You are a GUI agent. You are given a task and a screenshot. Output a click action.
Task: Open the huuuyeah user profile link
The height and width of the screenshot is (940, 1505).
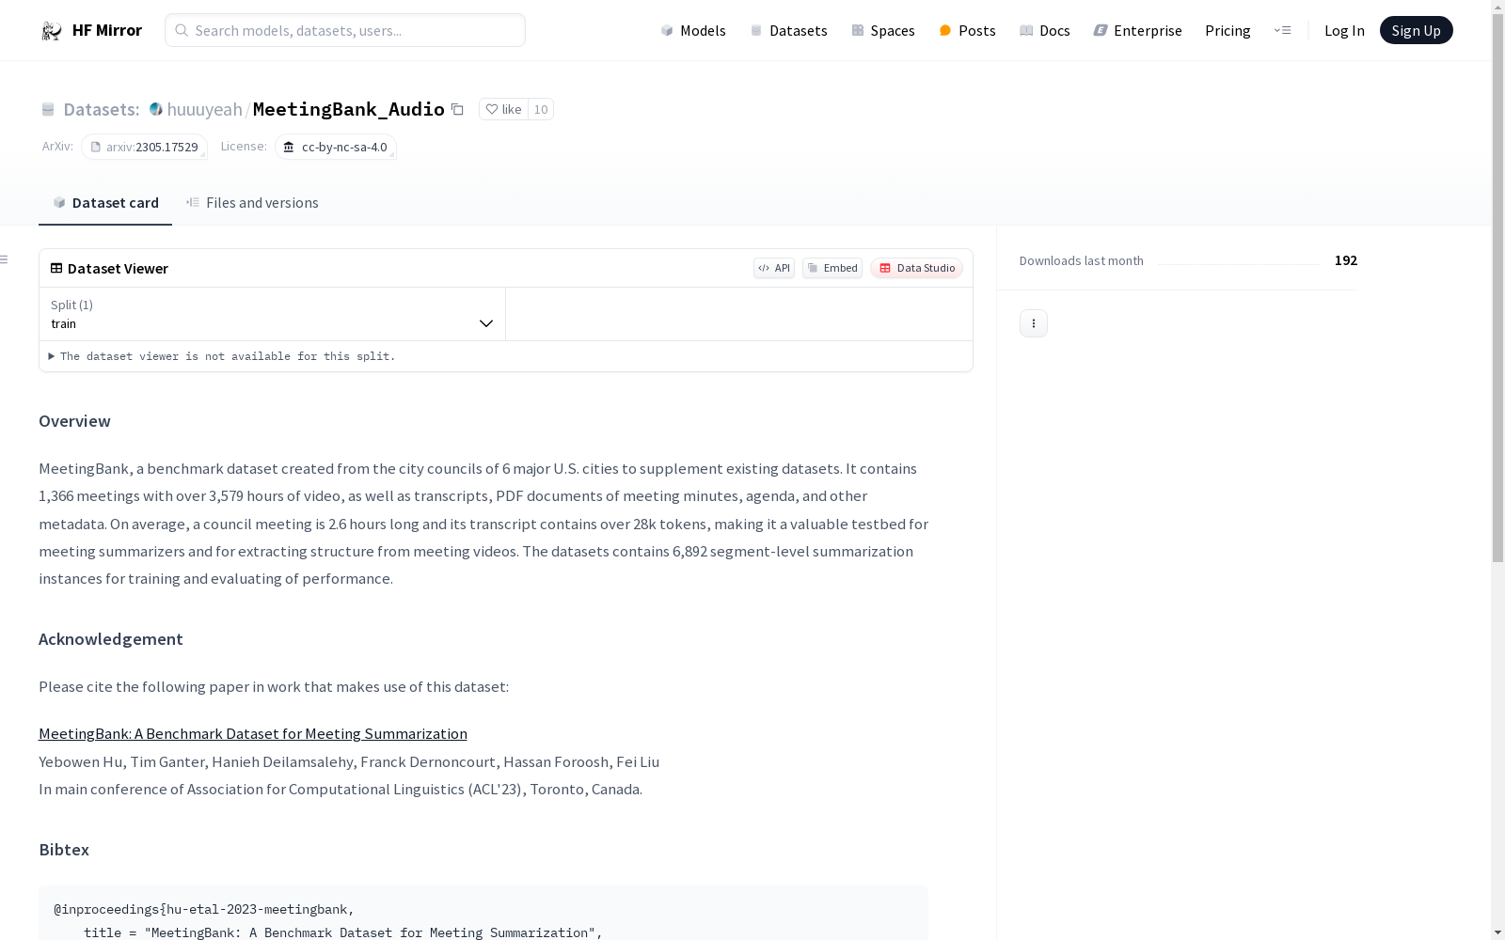pos(204,109)
